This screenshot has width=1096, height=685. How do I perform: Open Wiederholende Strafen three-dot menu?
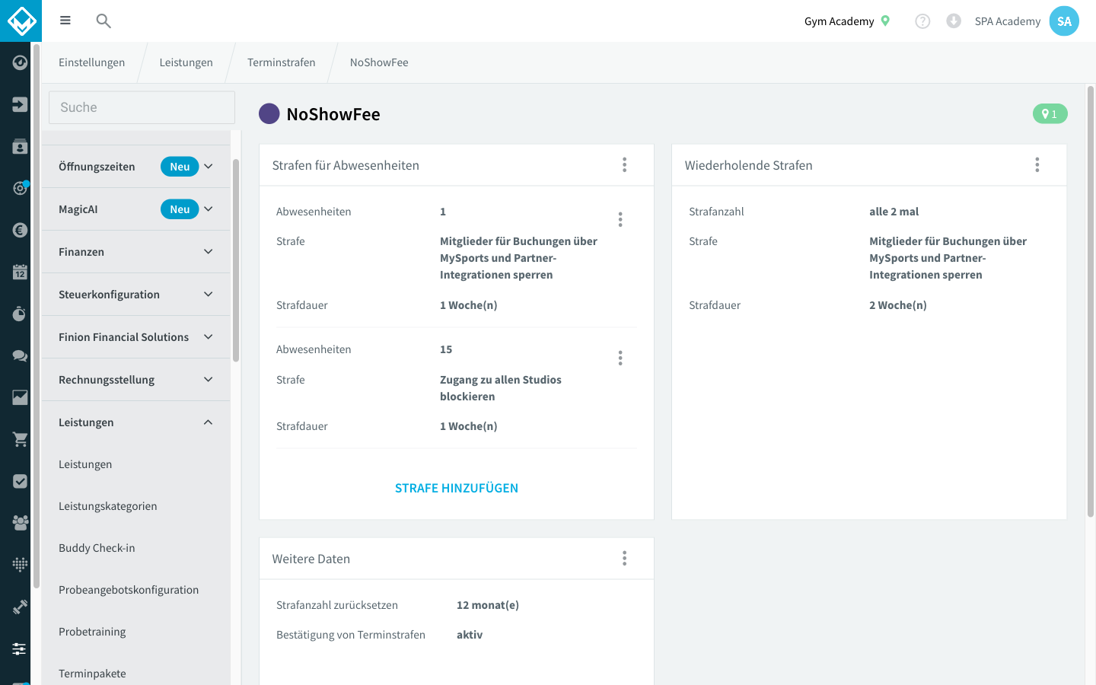pyautogui.click(x=1037, y=165)
